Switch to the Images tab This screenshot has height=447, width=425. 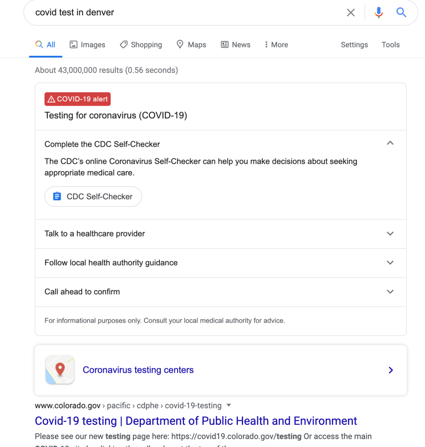(x=87, y=45)
